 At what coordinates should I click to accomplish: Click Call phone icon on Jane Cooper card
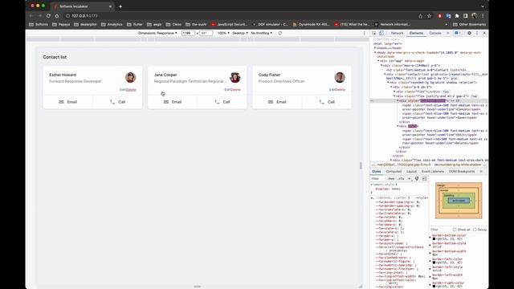click(217, 102)
